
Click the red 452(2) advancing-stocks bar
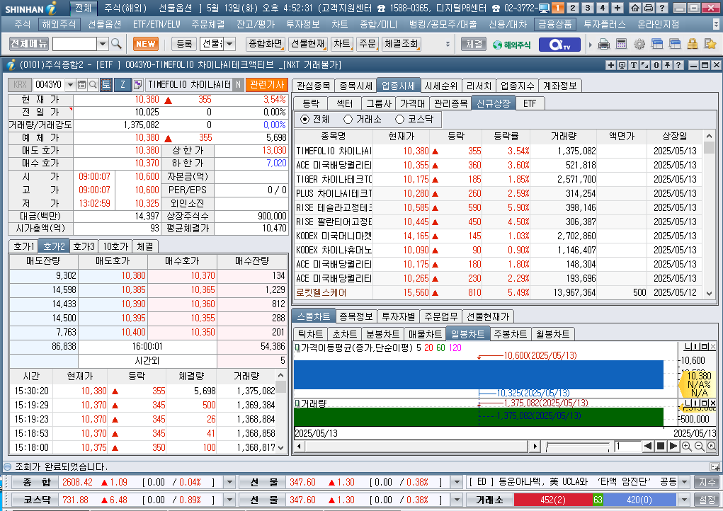553,500
